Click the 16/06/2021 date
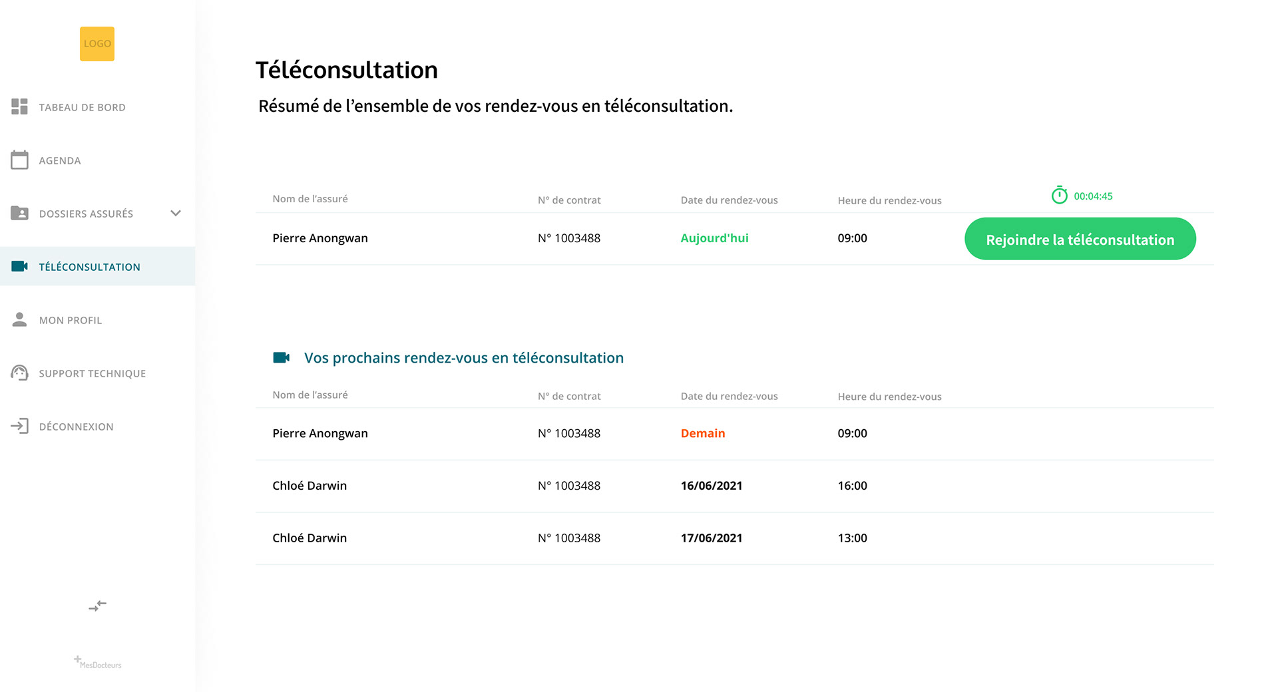1278x692 pixels. click(712, 486)
